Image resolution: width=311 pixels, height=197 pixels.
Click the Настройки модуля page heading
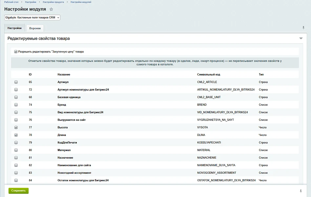[x=25, y=9]
